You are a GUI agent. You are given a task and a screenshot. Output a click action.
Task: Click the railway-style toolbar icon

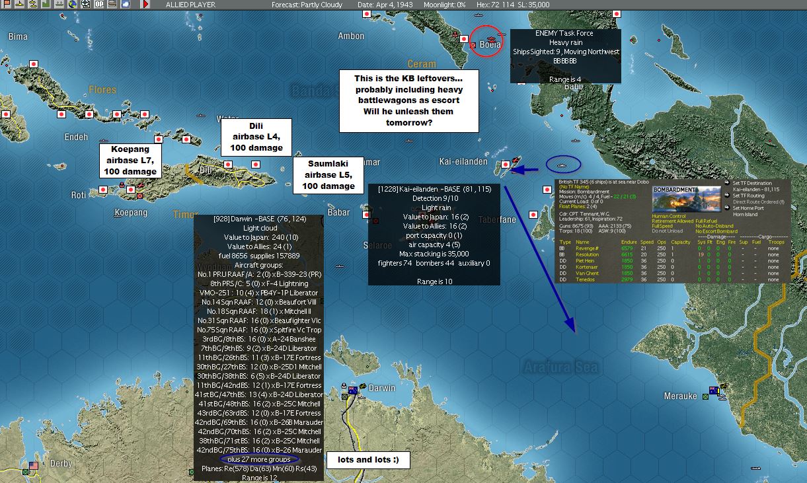tap(112, 5)
